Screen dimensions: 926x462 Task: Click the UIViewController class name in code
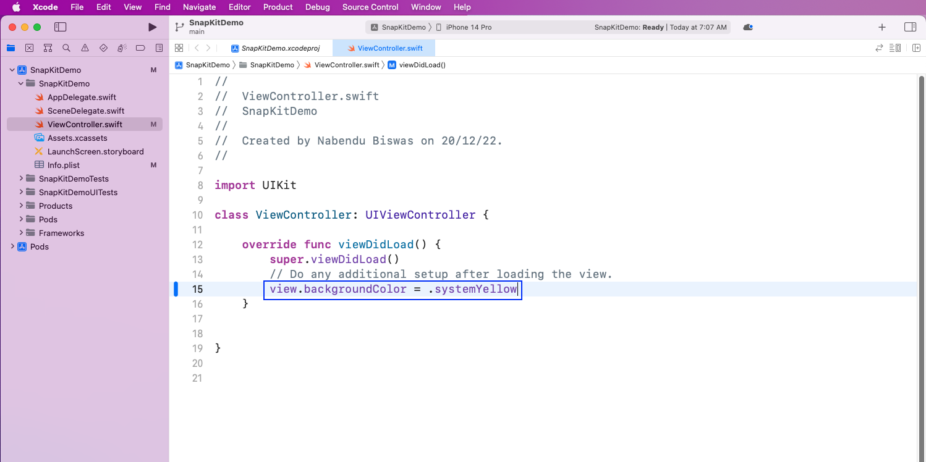point(420,215)
